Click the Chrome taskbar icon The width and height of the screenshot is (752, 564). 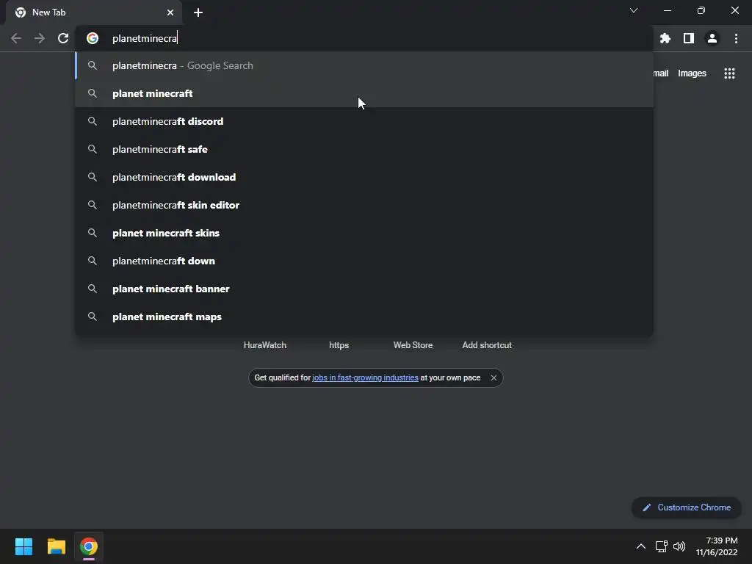pos(89,546)
